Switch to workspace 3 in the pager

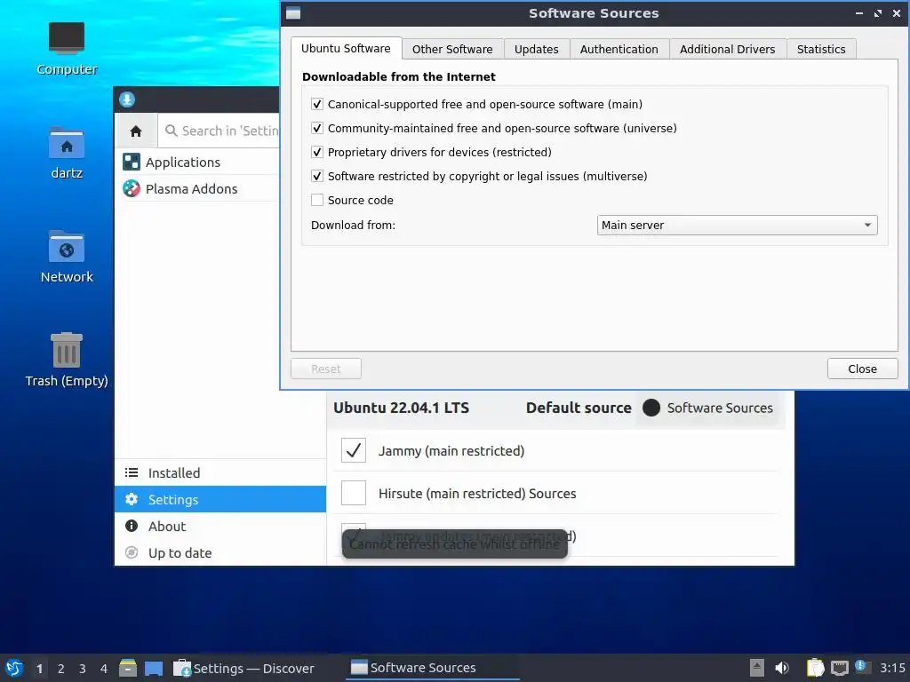(x=83, y=668)
